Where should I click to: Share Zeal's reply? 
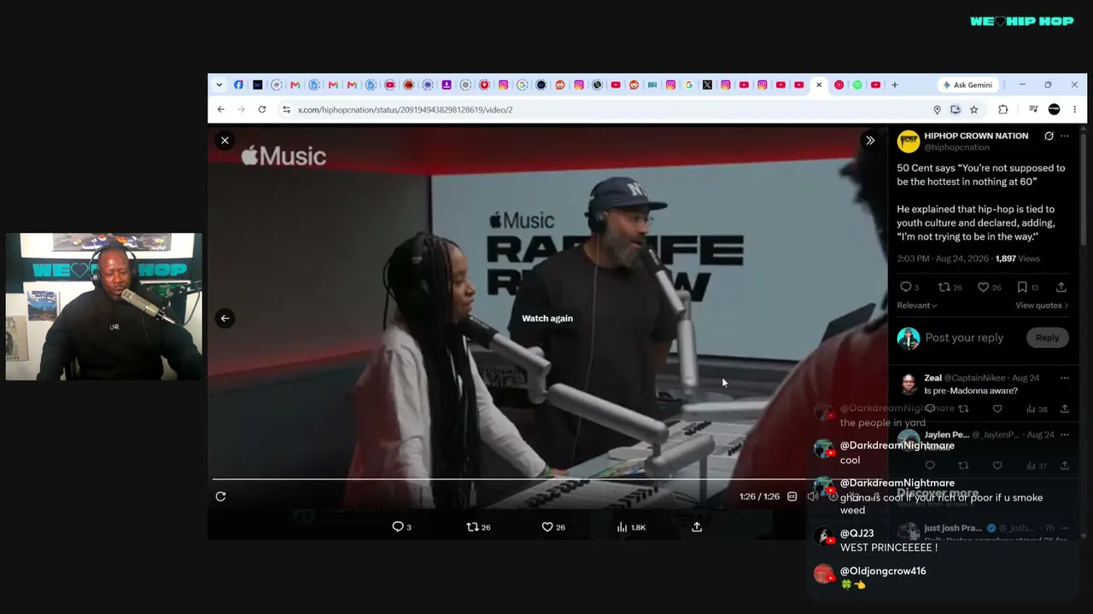1065,409
